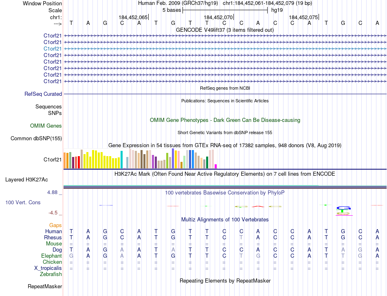Screen dimensions: 387x296
Task: Click the OMIM Genes track label
Action: 46,126
